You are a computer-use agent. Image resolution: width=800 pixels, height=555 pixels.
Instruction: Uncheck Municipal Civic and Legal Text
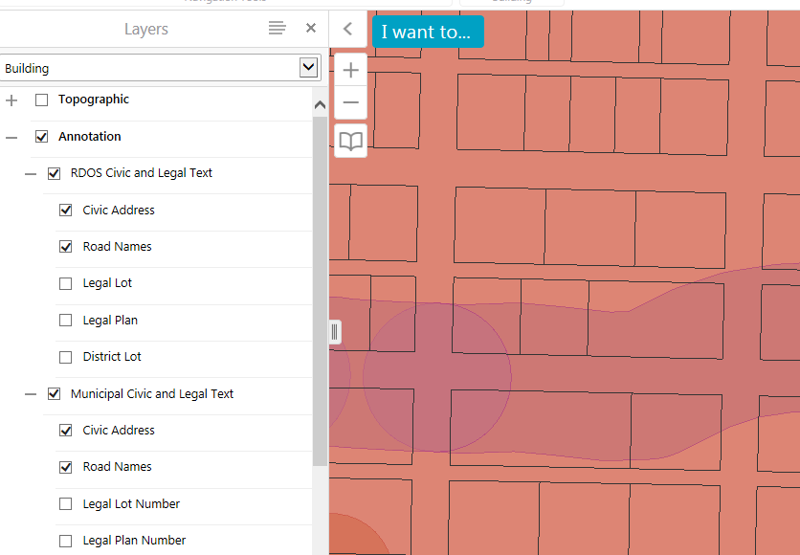coord(55,394)
